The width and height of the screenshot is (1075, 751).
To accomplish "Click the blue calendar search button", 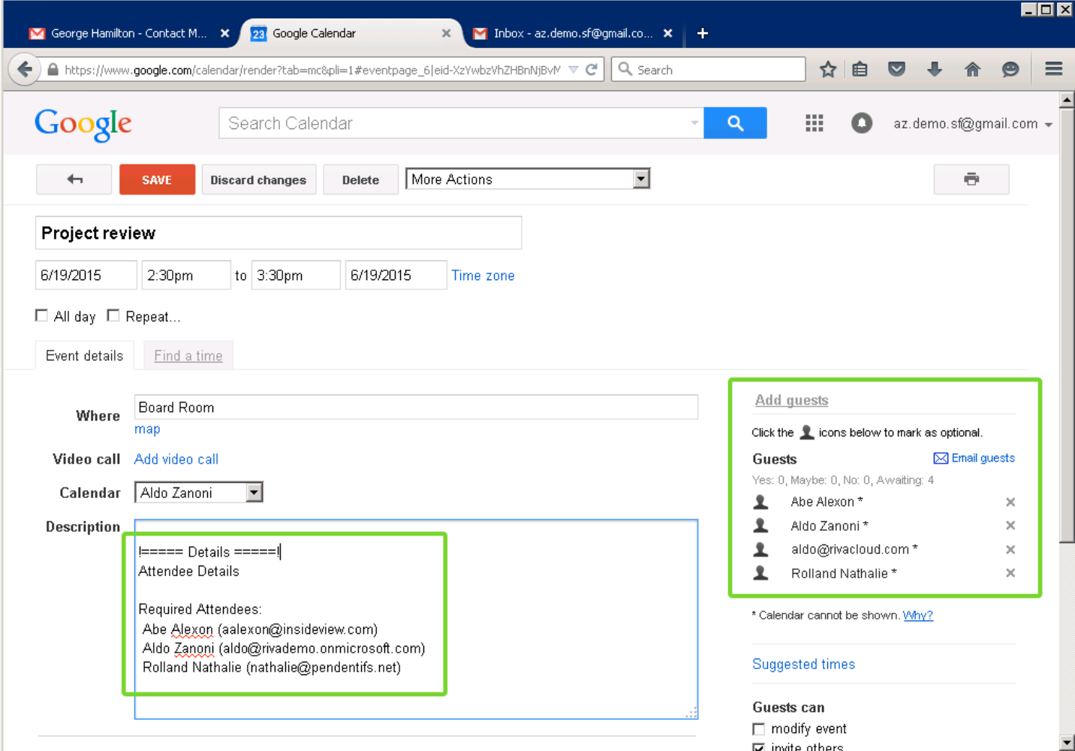I will point(735,123).
